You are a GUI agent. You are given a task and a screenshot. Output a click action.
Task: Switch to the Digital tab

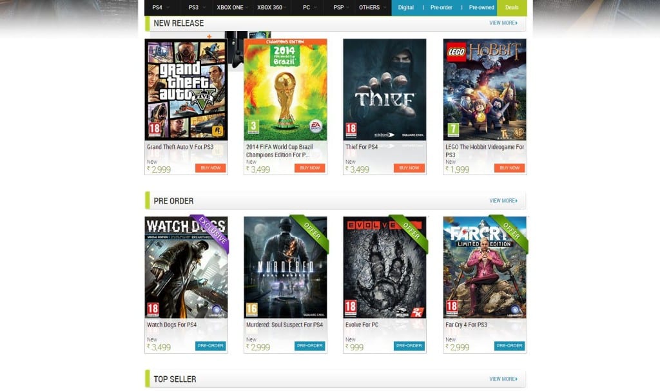(x=406, y=8)
